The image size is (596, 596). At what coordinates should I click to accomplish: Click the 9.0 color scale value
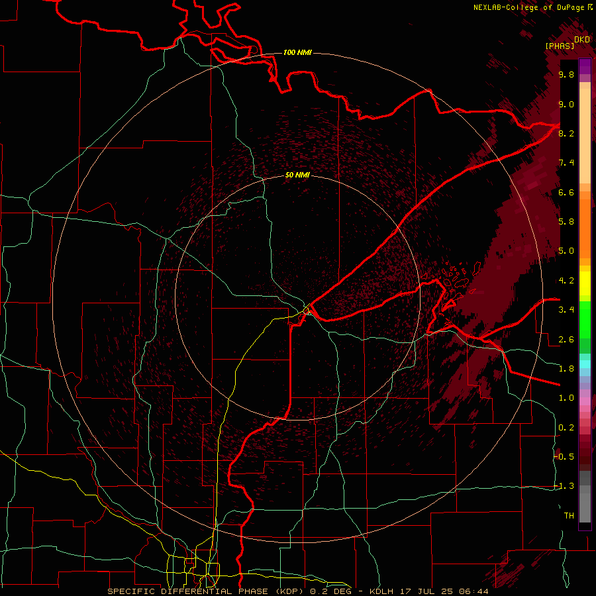(566, 104)
